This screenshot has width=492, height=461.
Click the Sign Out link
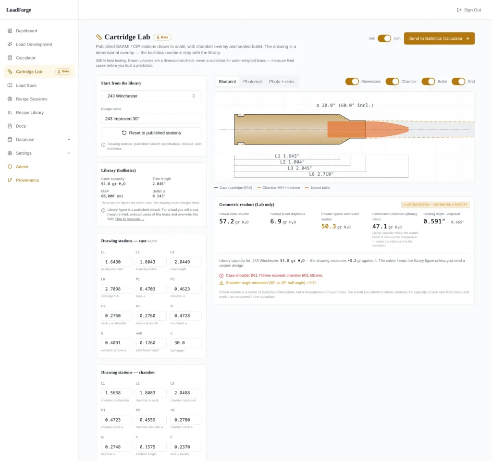click(469, 10)
